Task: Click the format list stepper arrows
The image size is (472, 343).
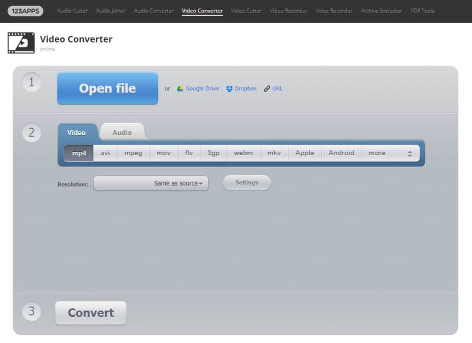Action: point(409,153)
